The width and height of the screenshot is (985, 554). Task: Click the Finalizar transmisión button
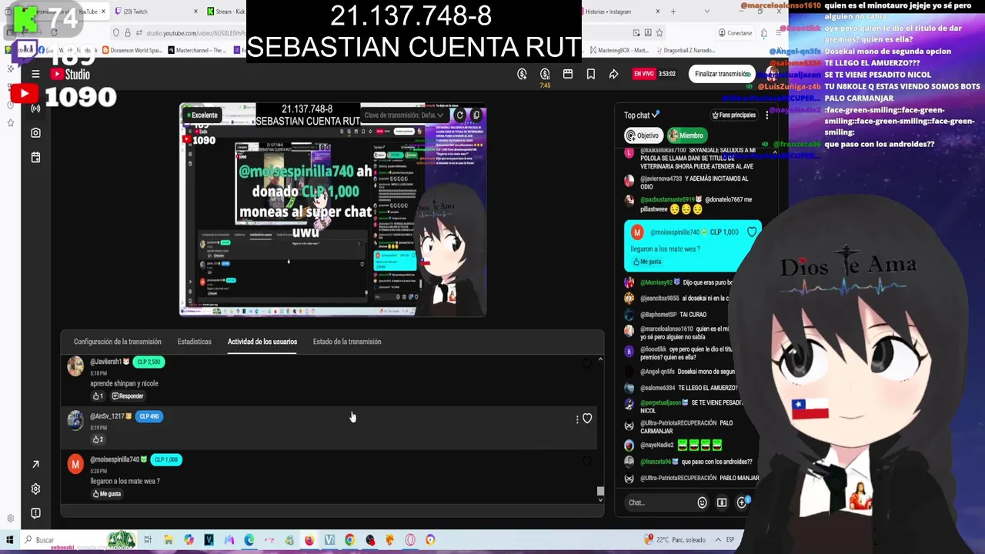tap(722, 74)
